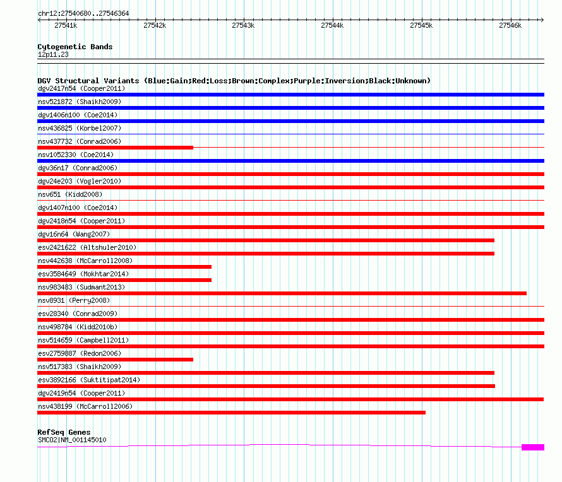
Task: Select the red bar for nsv983483
Action: pyautogui.click(x=282, y=293)
